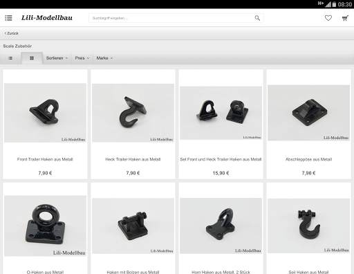Open the hamburger menu icon
The width and height of the screenshot is (354, 274).
tap(8, 18)
